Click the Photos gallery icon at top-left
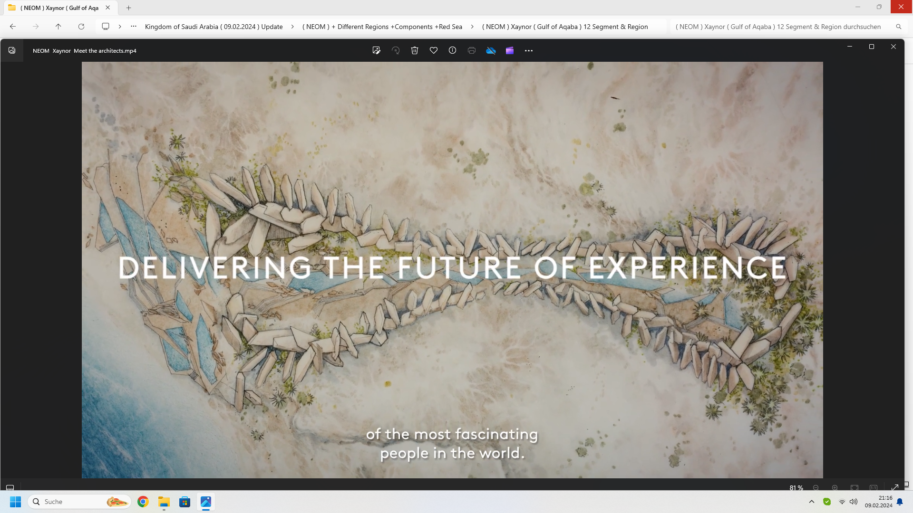The width and height of the screenshot is (913, 513). coord(12,50)
